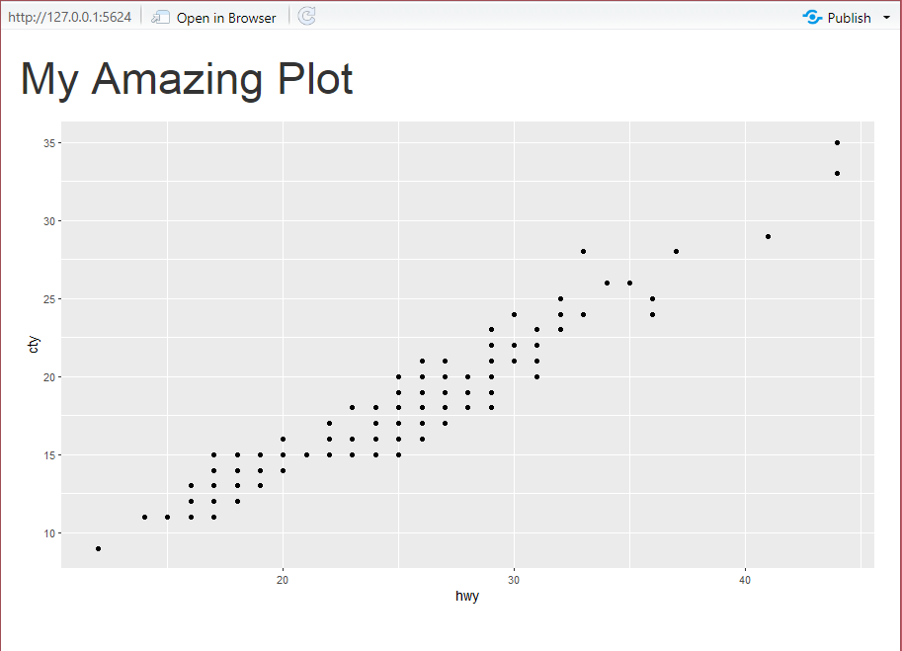Click the x-axis tick label 20
The height and width of the screenshot is (651, 902).
coord(283,579)
